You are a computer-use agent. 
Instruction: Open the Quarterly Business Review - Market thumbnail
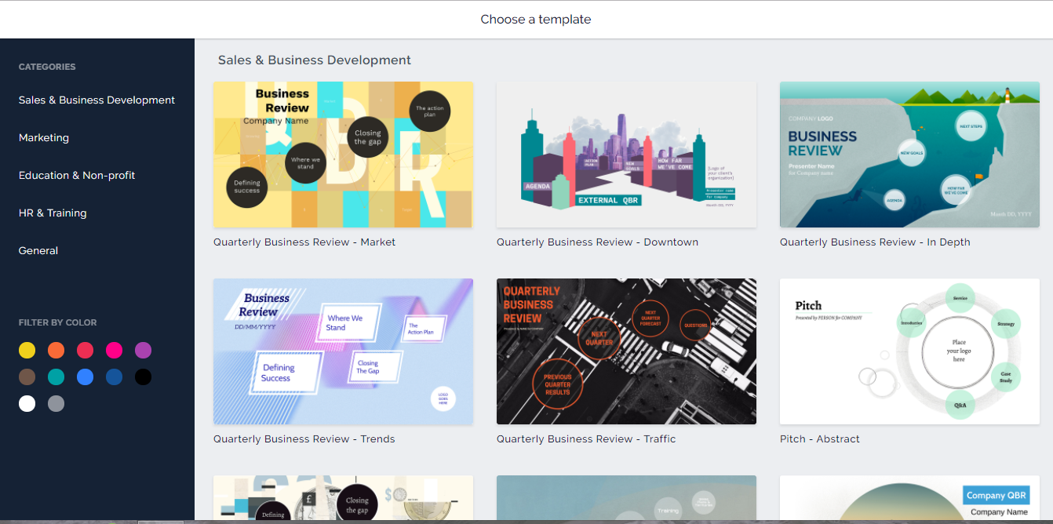tap(343, 155)
